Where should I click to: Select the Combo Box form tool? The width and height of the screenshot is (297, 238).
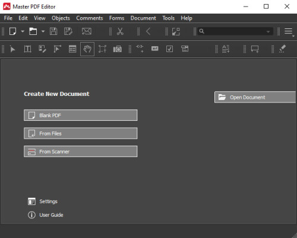click(185, 49)
